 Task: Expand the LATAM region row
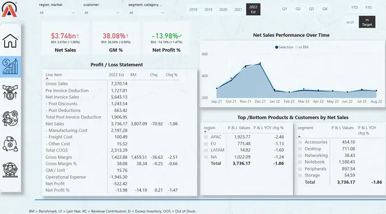coord(206,150)
